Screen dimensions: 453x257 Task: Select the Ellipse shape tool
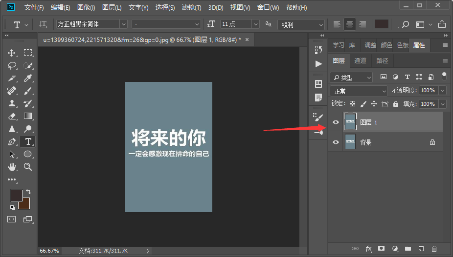point(28,154)
